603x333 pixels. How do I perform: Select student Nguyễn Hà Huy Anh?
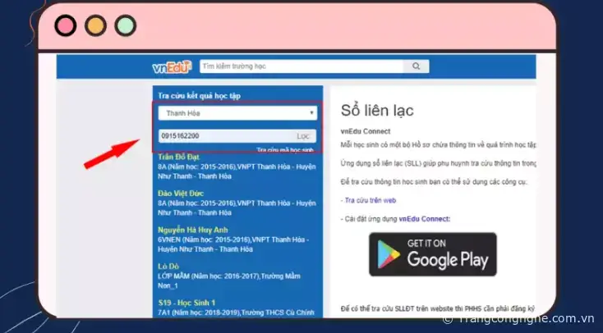click(193, 230)
